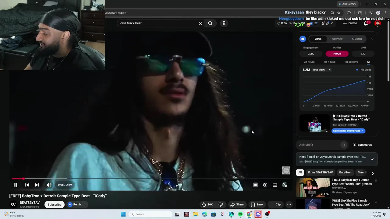Click the YouTube search magnifier button
The width and height of the screenshot is (390, 219).
(x=210, y=23)
